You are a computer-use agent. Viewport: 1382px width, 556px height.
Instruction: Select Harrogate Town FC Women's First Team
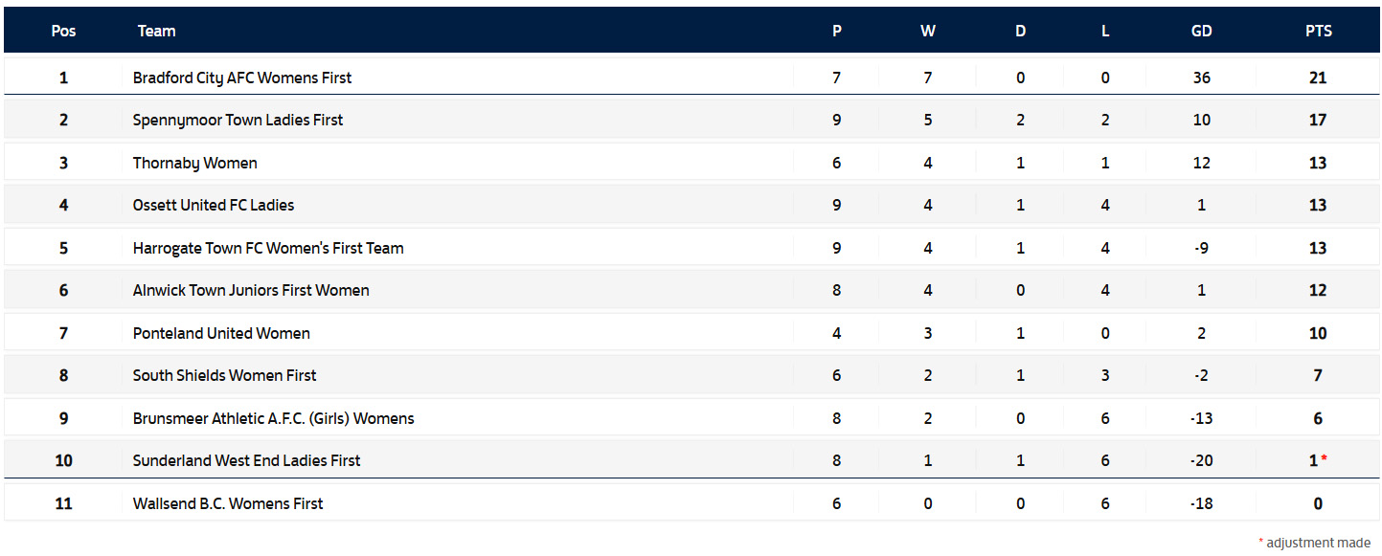267,248
